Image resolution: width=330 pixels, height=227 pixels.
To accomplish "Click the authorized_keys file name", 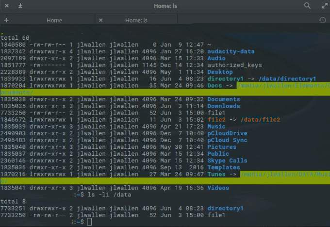I will [x=234, y=65].
